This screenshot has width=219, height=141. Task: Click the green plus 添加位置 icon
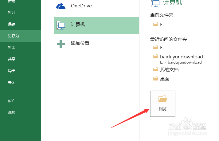61,44
